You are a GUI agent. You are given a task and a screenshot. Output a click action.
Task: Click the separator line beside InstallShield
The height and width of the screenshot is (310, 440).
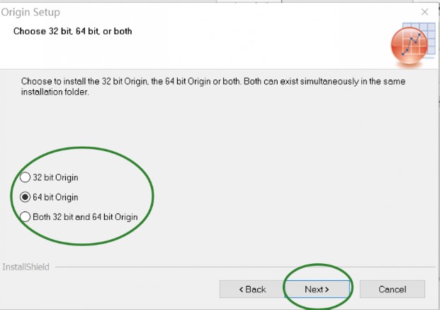[241, 267]
